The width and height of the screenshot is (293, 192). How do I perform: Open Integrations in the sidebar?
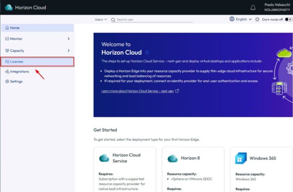[x=38, y=72]
